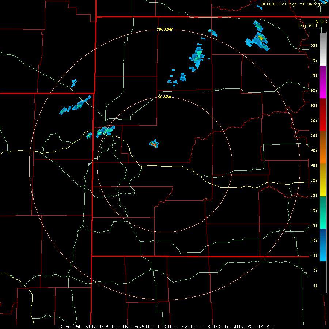Click the 5 value on the scale
Image resolution: width=329 pixels, height=329 pixels.
(315, 270)
